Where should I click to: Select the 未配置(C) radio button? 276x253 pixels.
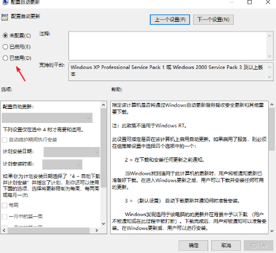click(5, 36)
